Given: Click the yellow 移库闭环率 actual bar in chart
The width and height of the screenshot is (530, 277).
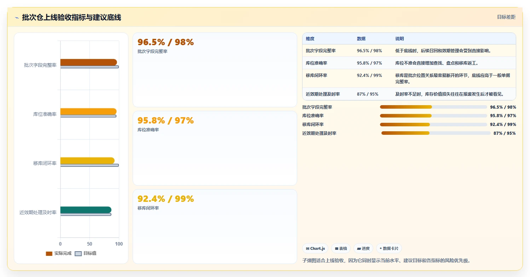Looking at the screenshot, I should 87,161.
